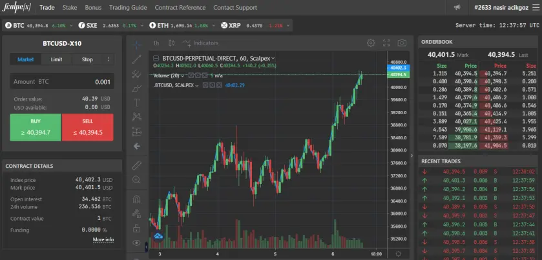Hide the Volume indicator
The width and height of the screenshot is (542, 260).
[x=191, y=75]
